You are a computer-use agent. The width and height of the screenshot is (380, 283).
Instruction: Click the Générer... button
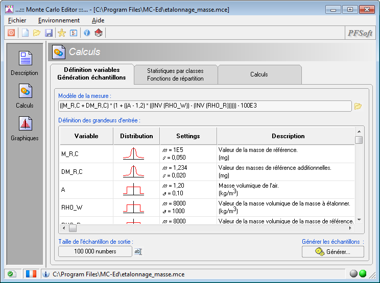tap(332, 252)
